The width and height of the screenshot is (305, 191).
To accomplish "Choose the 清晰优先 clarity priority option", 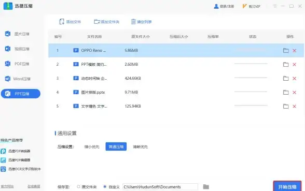I will coord(140,147).
